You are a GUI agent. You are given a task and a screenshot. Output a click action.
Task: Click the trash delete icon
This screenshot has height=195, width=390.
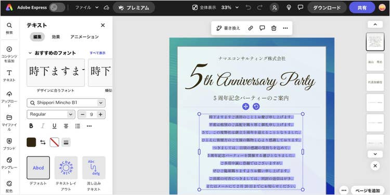point(274,28)
